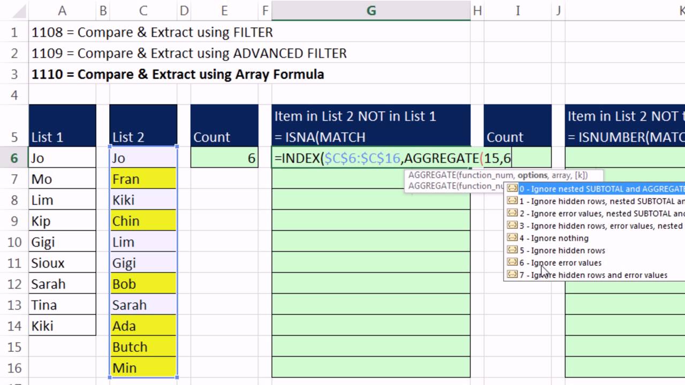Screen dimensions: 685x385
Task: Click List 2 cell 'Gigi'
Action: pos(143,263)
